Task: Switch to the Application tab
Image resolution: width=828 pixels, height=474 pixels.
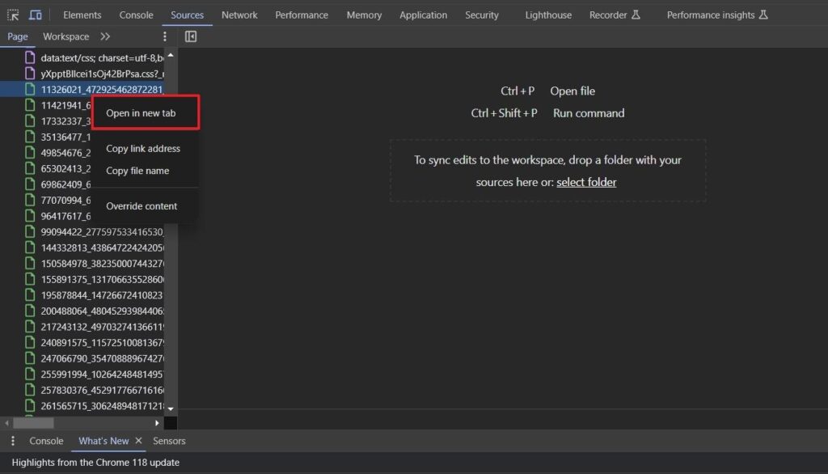Action: (423, 15)
